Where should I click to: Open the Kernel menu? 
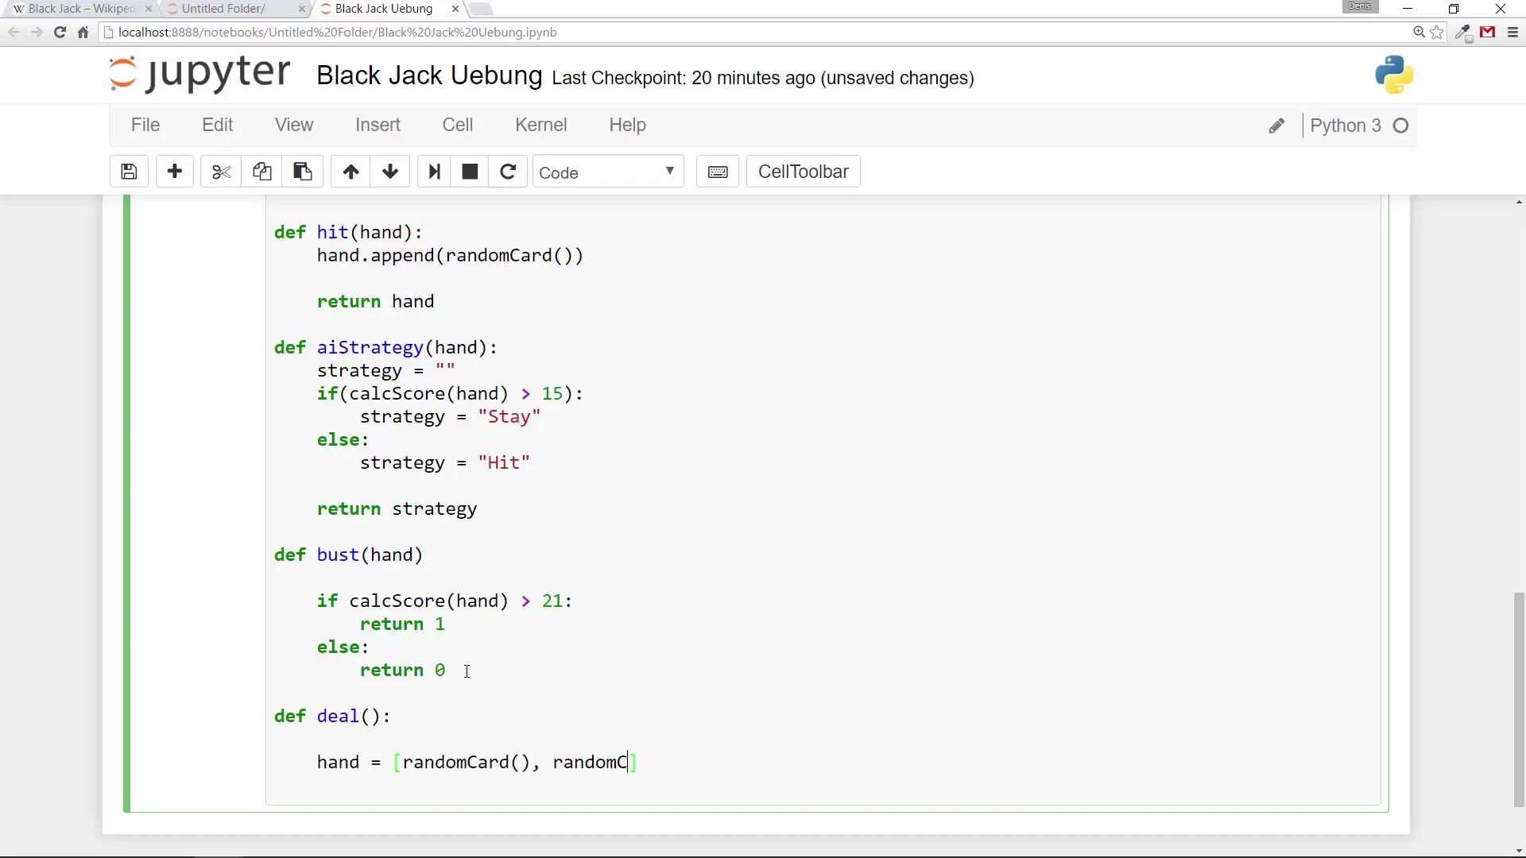[540, 125]
